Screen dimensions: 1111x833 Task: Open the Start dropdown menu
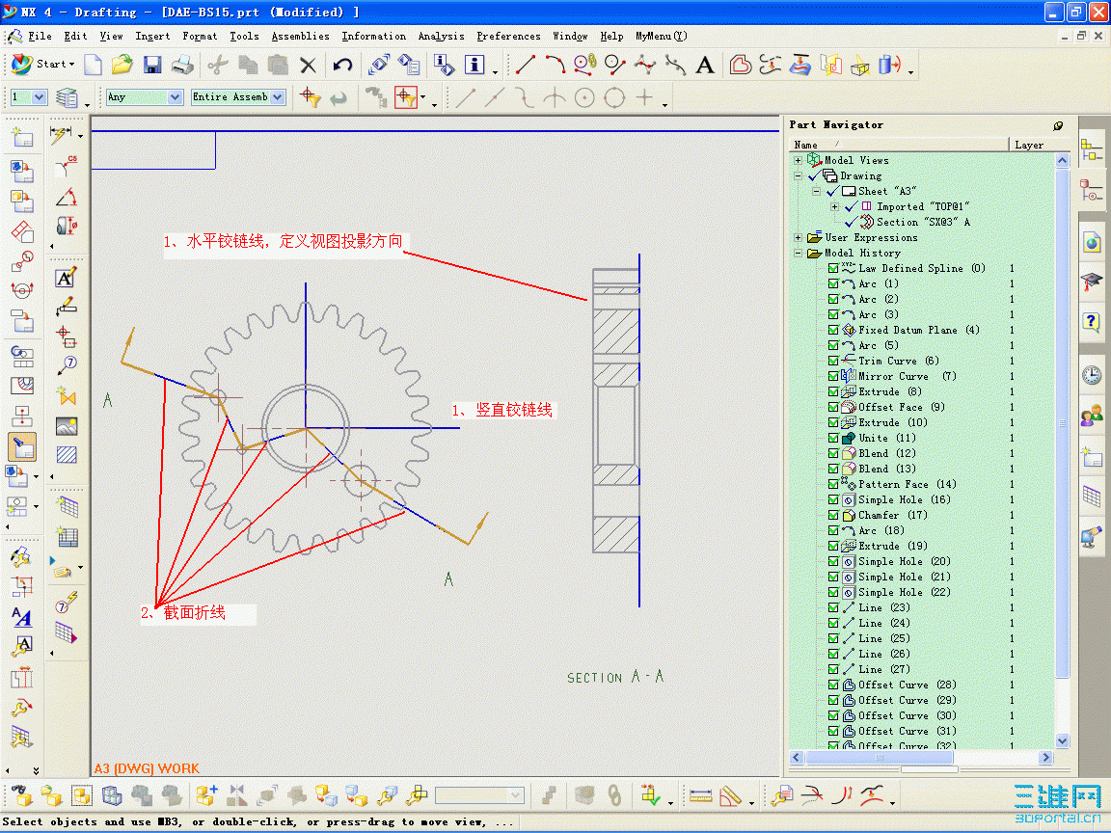point(44,64)
